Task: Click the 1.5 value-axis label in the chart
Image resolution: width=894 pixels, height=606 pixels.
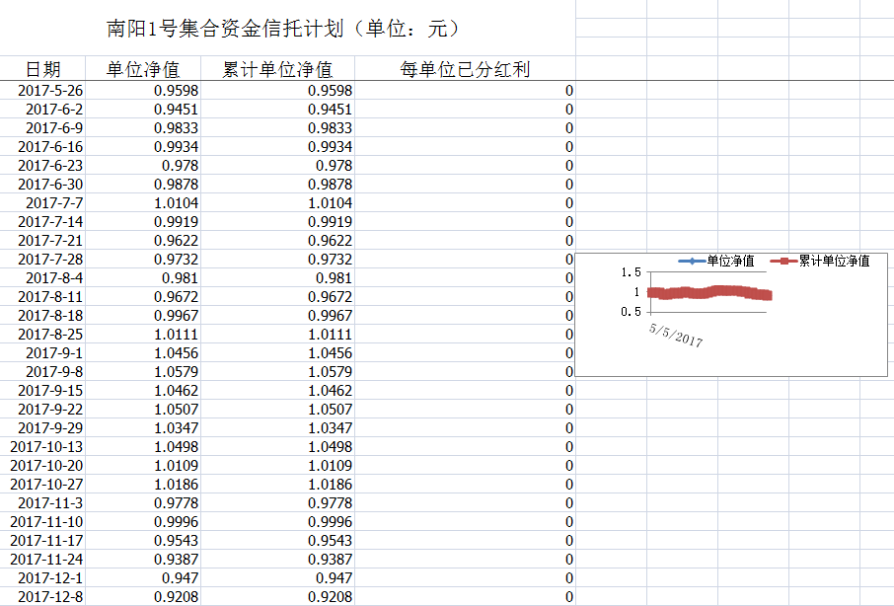Action: click(x=632, y=272)
